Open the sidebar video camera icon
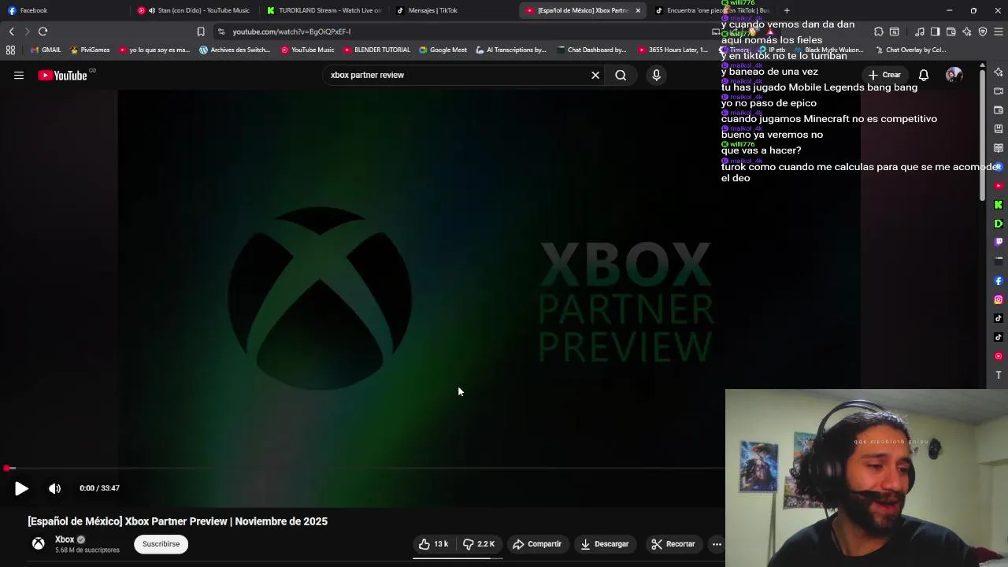This screenshot has width=1008, height=567. [x=999, y=91]
